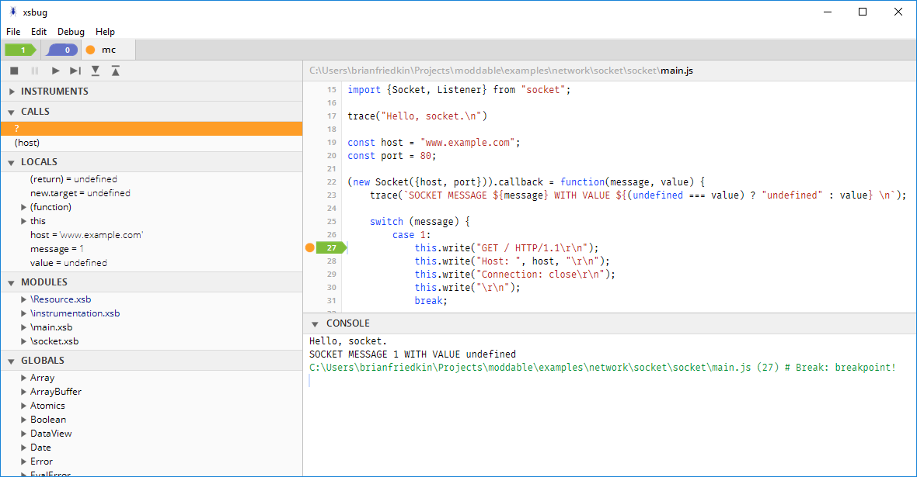Maximize the xsbug window

863,12
